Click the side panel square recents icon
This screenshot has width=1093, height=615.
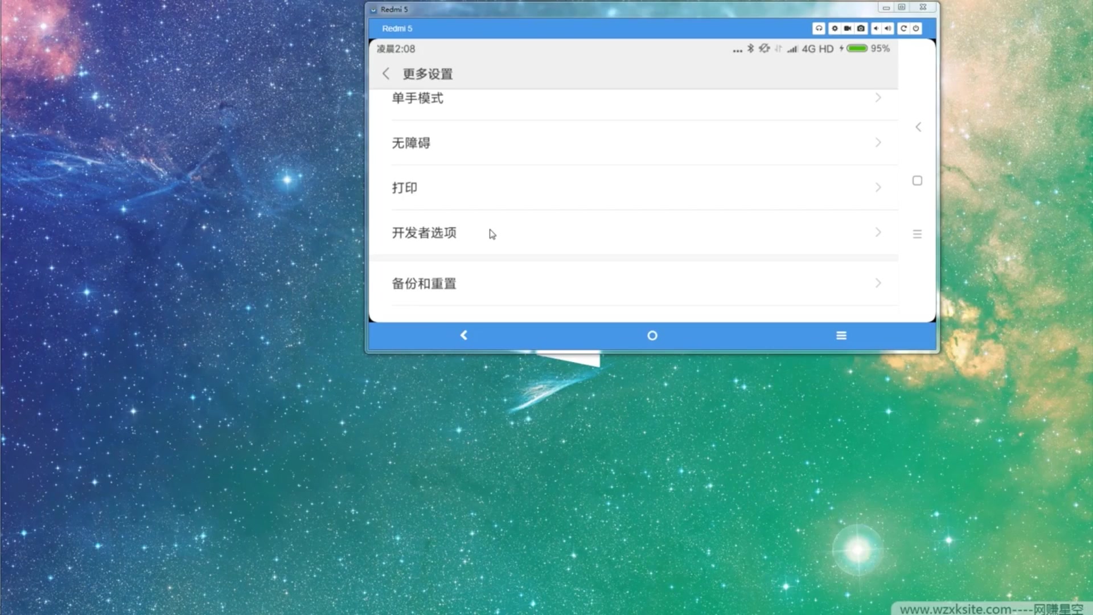917,181
